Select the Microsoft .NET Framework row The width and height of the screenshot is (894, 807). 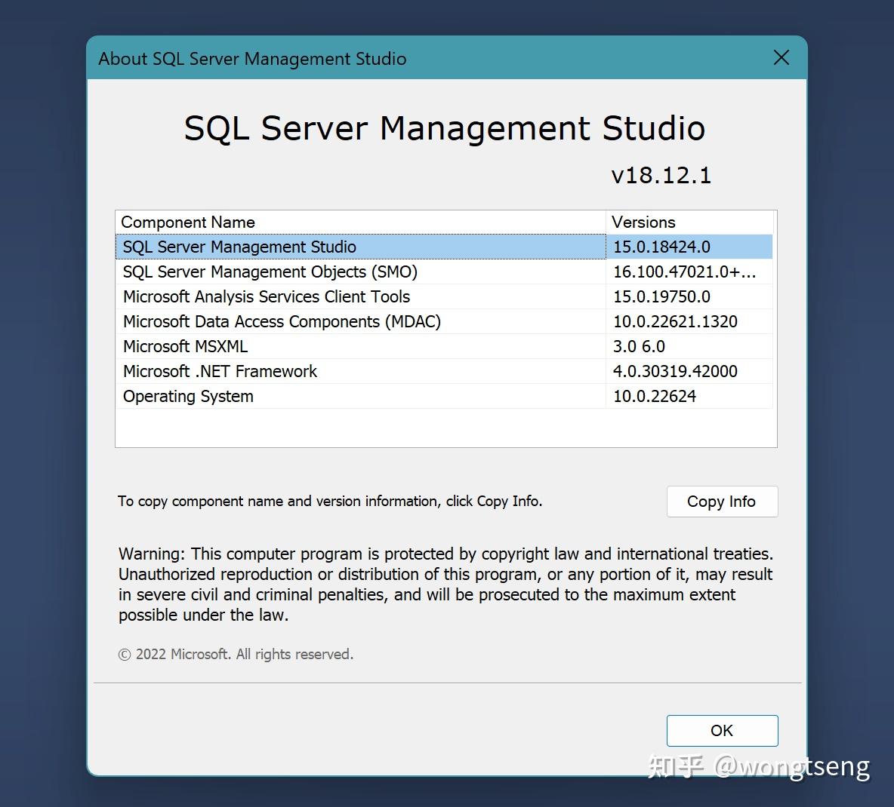(220, 371)
